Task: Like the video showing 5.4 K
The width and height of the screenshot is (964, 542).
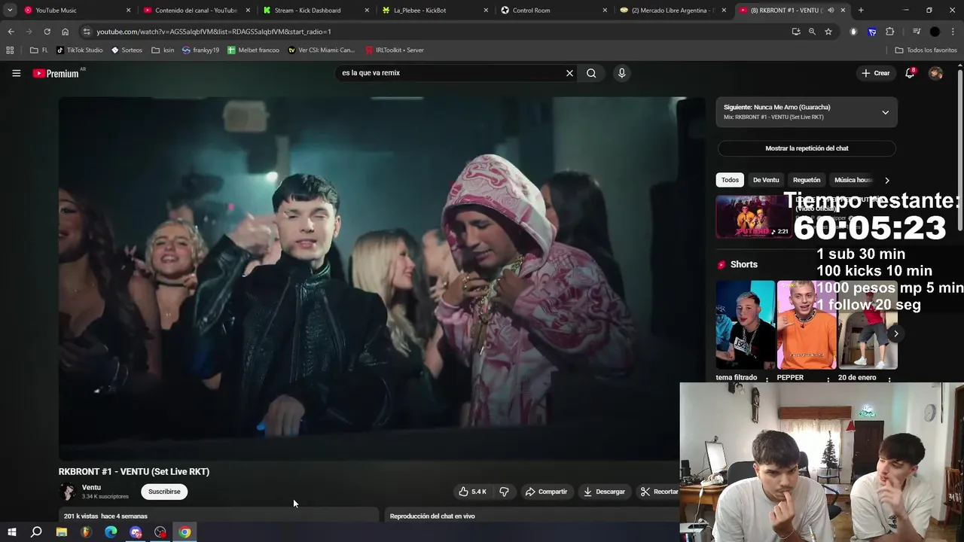Action: (472, 492)
